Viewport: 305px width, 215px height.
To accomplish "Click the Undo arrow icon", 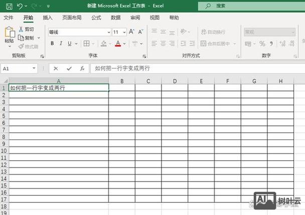I will (20, 6).
